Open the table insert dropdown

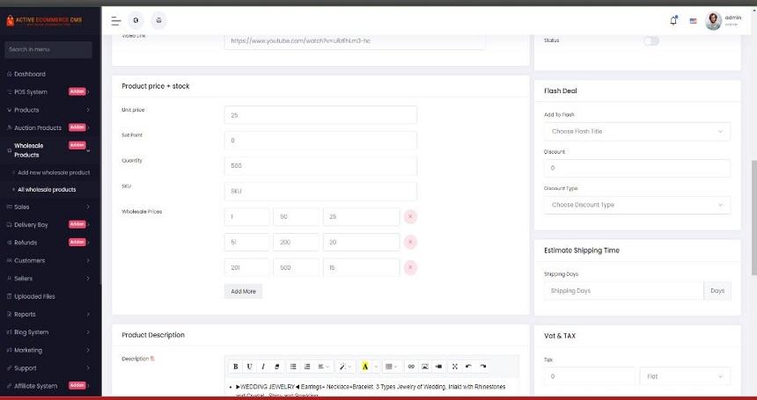point(391,367)
